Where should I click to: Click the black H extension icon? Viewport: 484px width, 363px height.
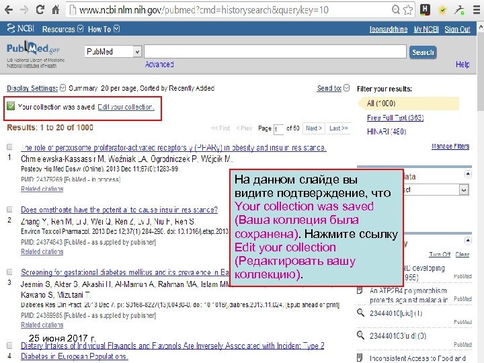(x=425, y=9)
